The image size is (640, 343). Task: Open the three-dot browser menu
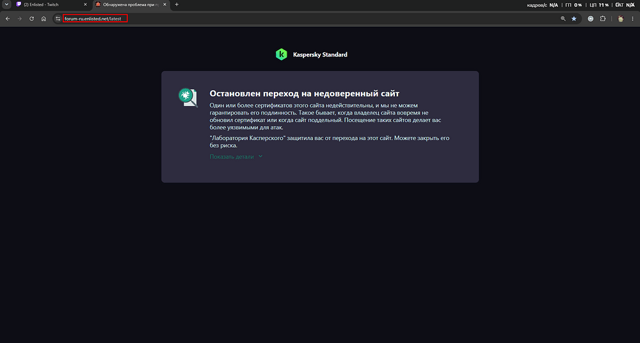coord(633,19)
